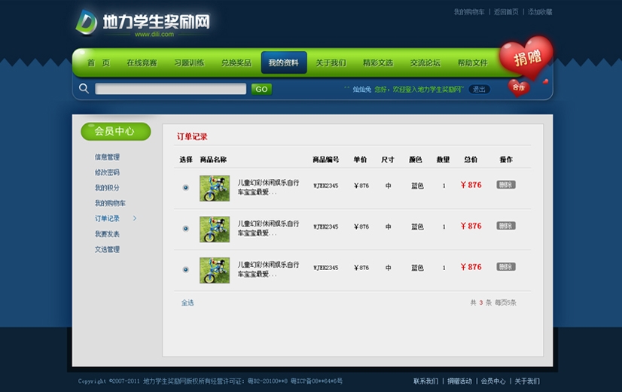Viewport: 622px width, 392px height.
Task: Open the first bicycle product thumbnail
Action: click(x=215, y=188)
